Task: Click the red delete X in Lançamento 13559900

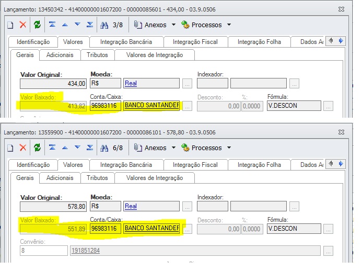Action: [23, 148]
